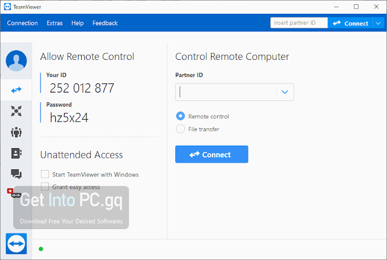
Task: Expand the Partner ID history dropdown
Action: (x=285, y=92)
